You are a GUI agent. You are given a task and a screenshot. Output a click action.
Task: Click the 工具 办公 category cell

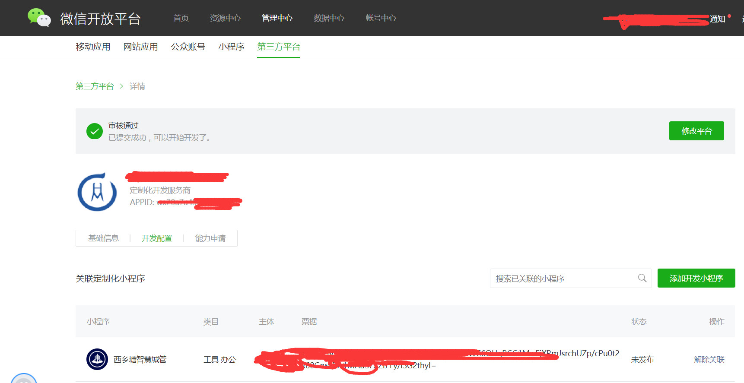[x=220, y=359]
